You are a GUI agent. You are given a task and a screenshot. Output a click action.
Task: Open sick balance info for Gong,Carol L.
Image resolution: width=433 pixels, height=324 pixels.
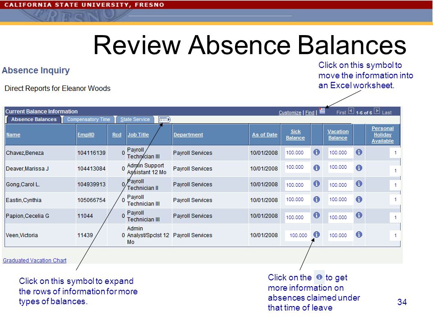[x=317, y=184]
